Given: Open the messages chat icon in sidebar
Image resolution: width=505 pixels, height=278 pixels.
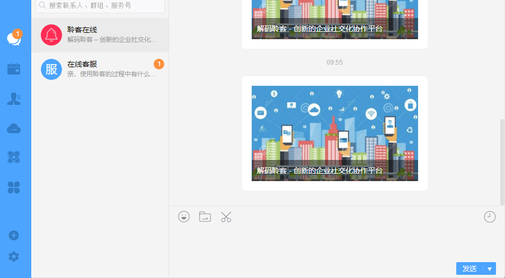Looking at the screenshot, I should pyautogui.click(x=14, y=39).
